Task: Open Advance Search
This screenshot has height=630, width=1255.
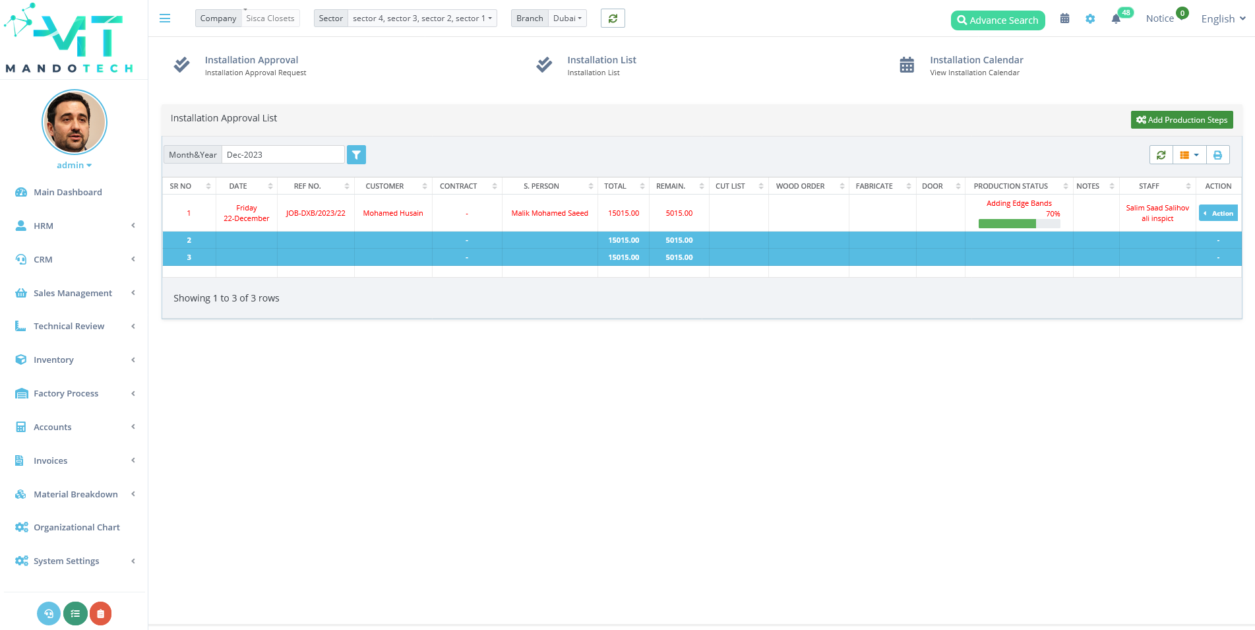Action: [x=998, y=20]
